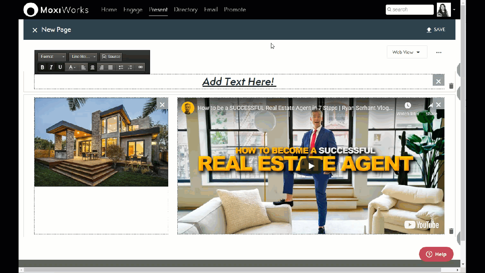The width and height of the screenshot is (485, 273).
Task: Delete the image and video row
Action: tap(451, 231)
